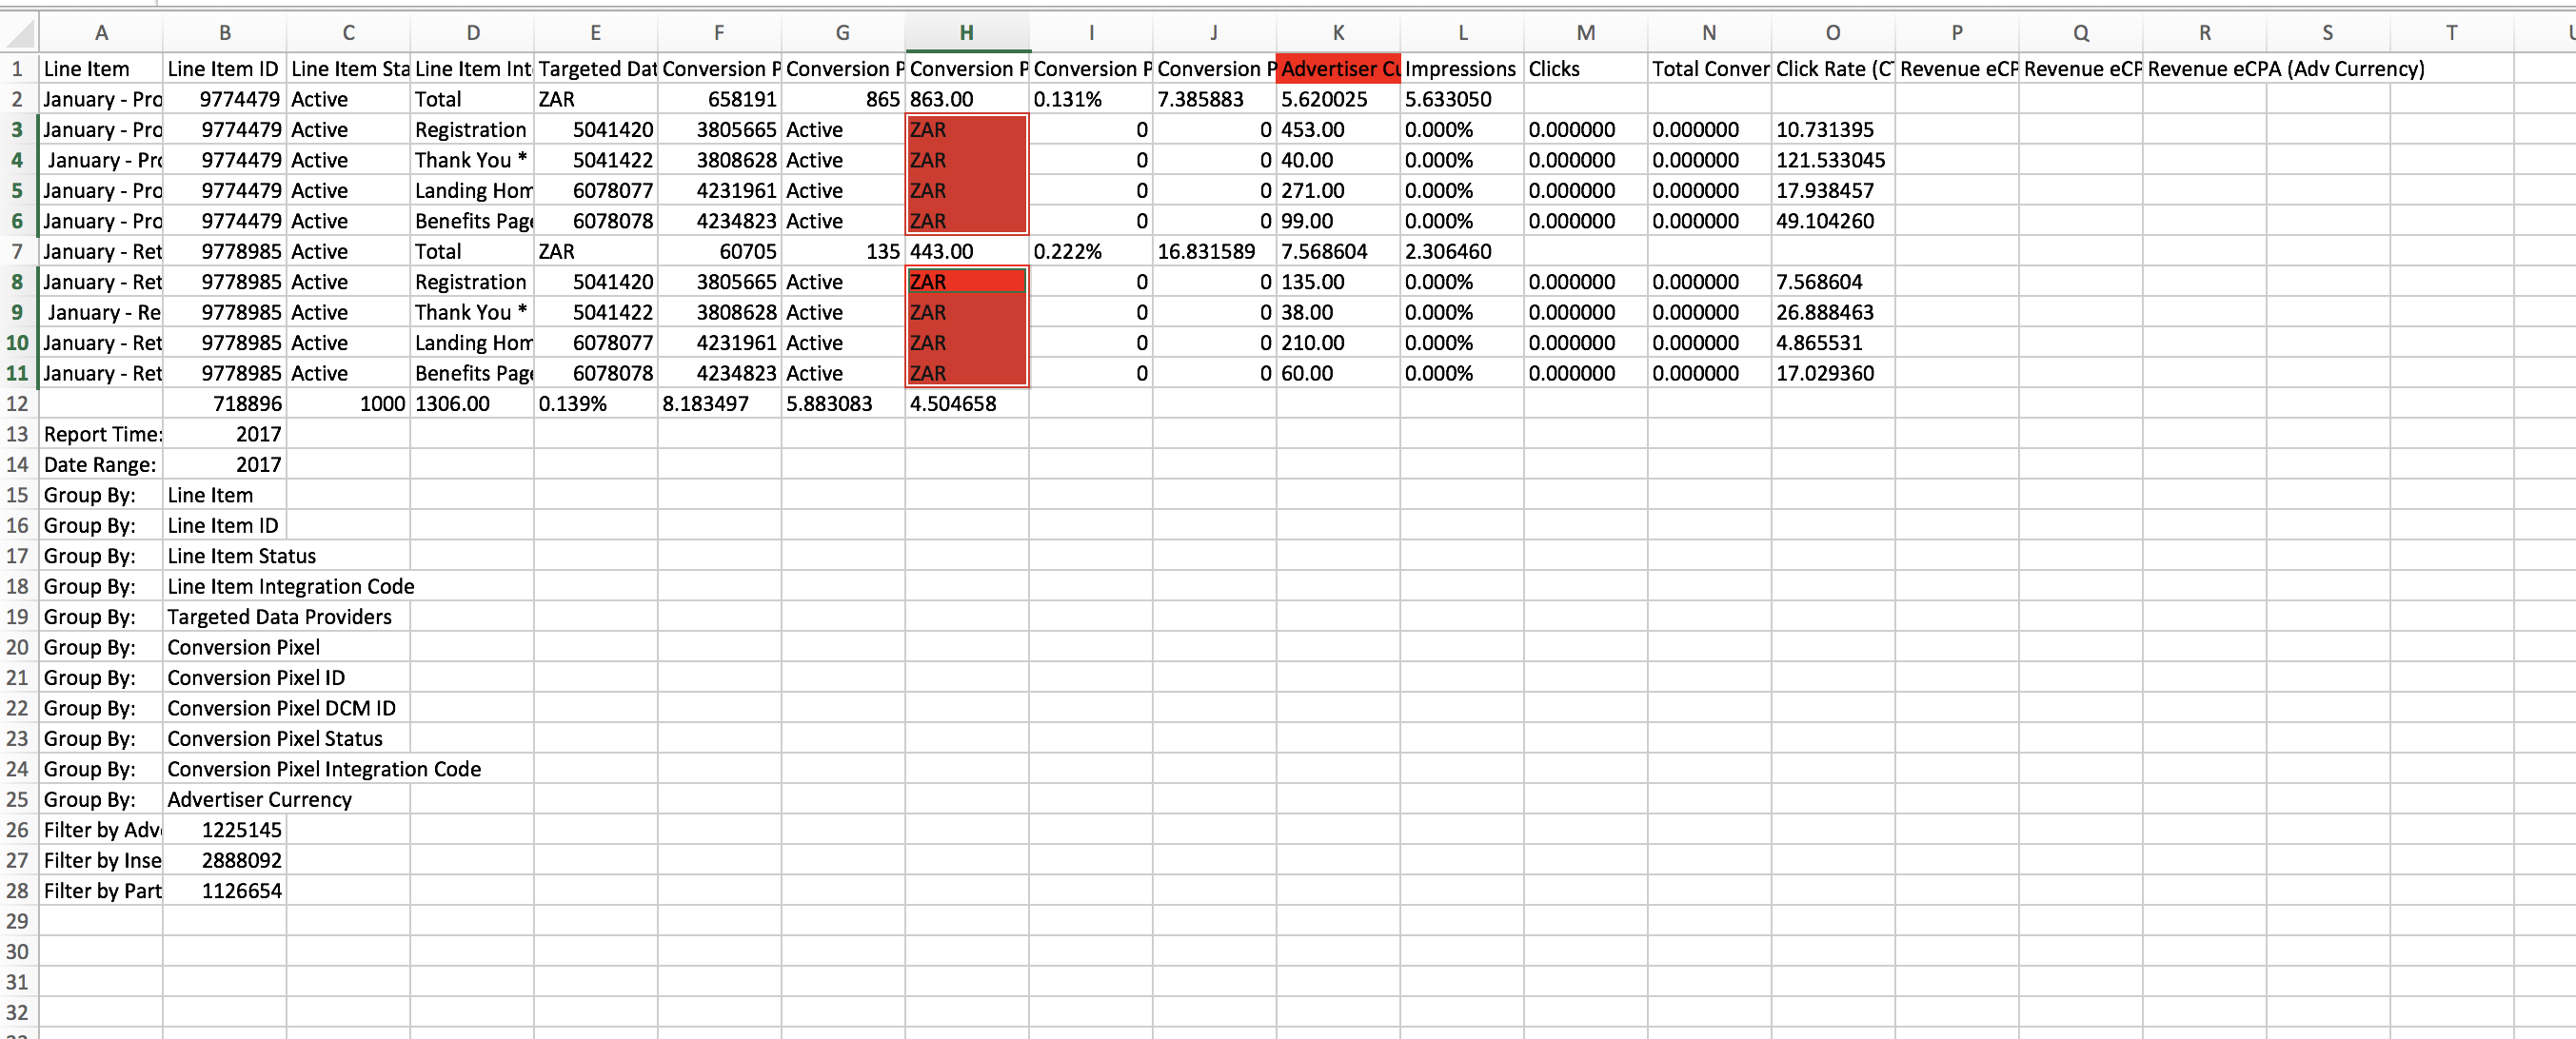The height and width of the screenshot is (1039, 2576).
Task: Click the red Advertiser Cu header cell
Action: pyautogui.click(x=1337, y=69)
